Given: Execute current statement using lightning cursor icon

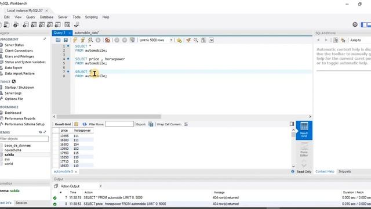Looking at the screenshot, I should pyautogui.click(x=83, y=40).
